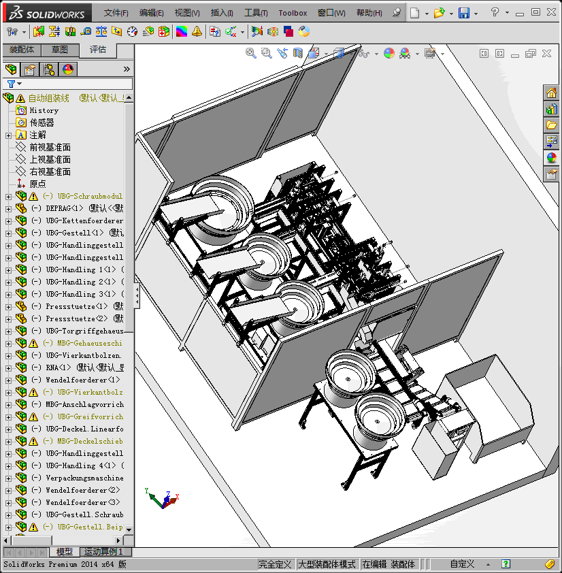This screenshot has height=573, width=562.
Task: Expand Verpackungsmaschine component node
Action: tap(8, 478)
